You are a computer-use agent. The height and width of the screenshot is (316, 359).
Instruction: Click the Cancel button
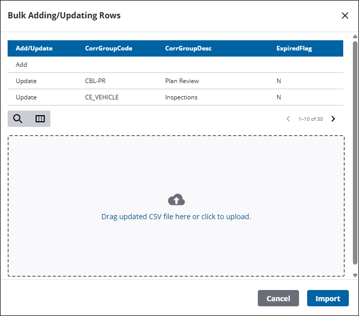278,298
